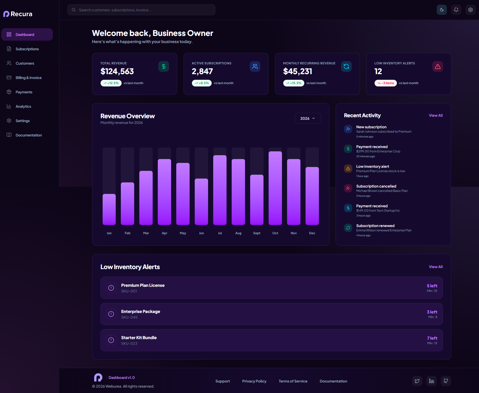Expand the 2026 year dropdown

pyautogui.click(x=308, y=118)
